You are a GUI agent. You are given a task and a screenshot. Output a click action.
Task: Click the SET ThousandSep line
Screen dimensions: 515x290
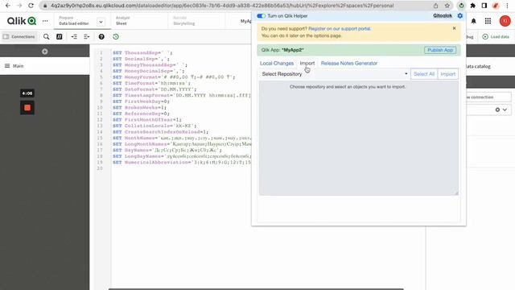click(142, 52)
